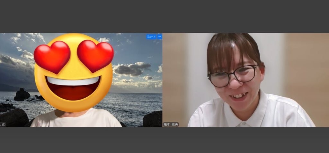Click the 福本 菜央 name label

click(171, 124)
